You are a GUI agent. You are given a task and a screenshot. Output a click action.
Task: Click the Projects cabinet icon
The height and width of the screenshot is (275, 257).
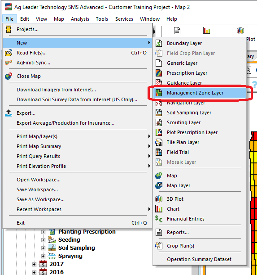click(9, 29)
